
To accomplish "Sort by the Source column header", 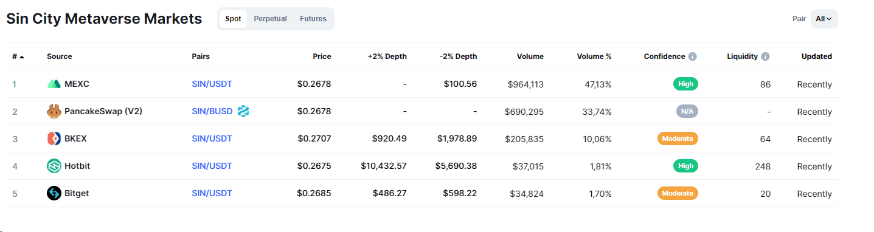I will pyautogui.click(x=60, y=56).
